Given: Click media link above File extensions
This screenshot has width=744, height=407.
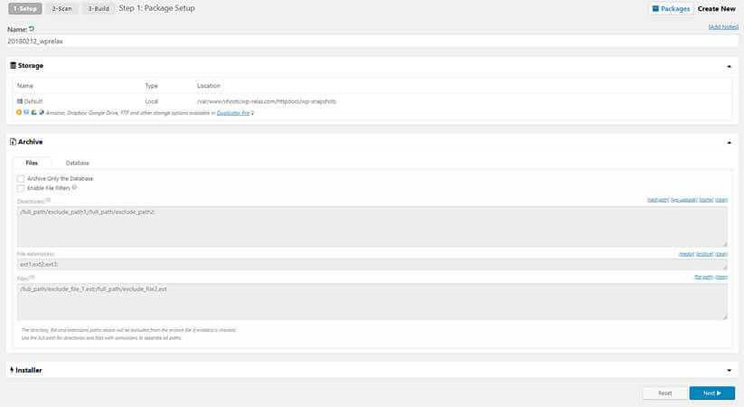Looking at the screenshot, I should [x=686, y=254].
